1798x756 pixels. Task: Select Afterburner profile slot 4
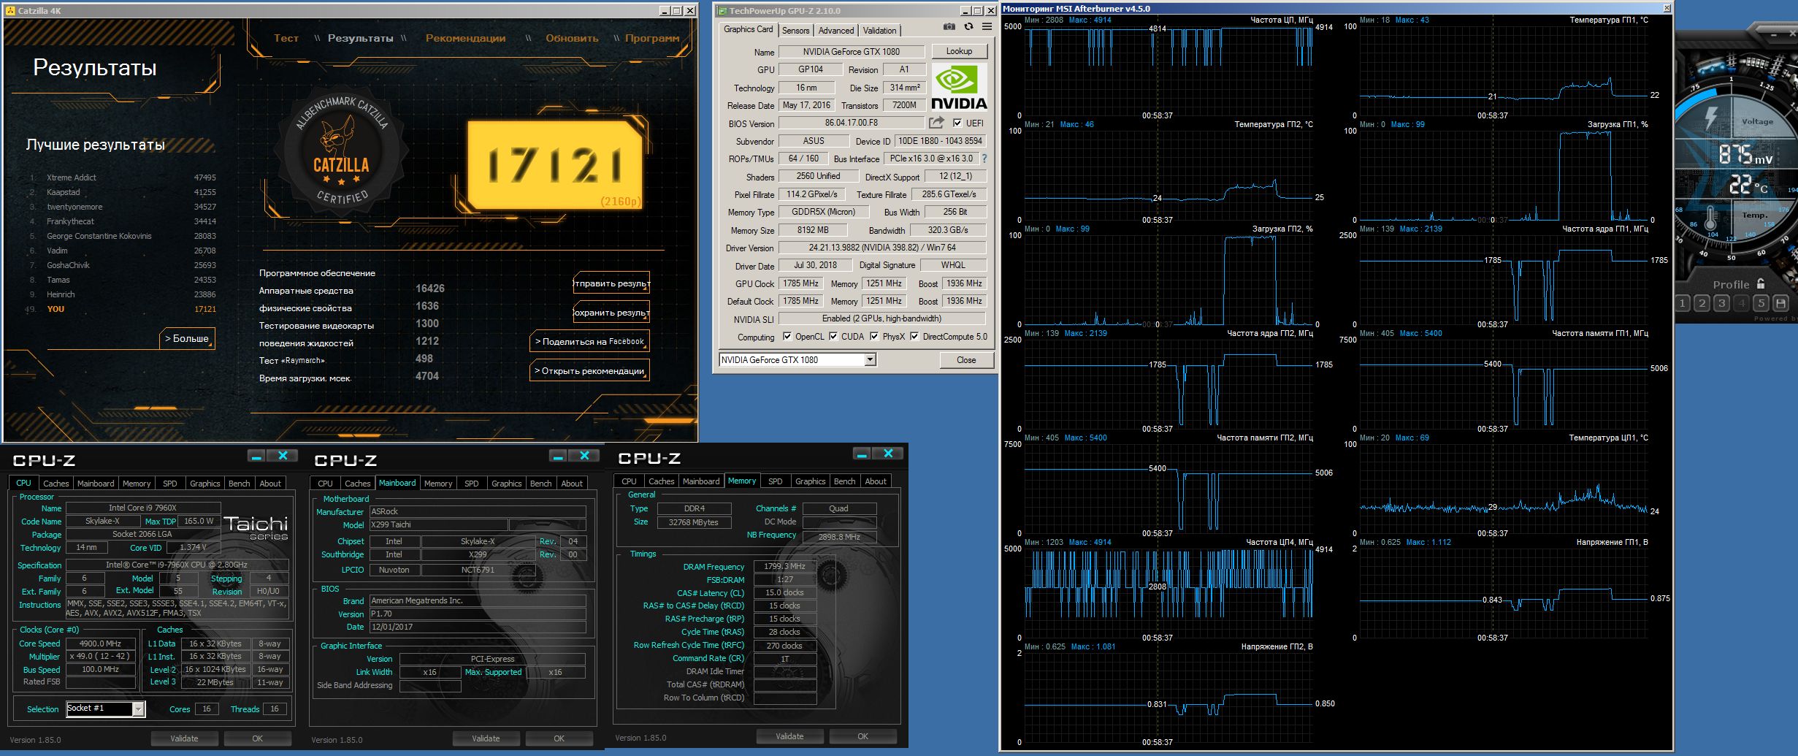pos(1742,303)
